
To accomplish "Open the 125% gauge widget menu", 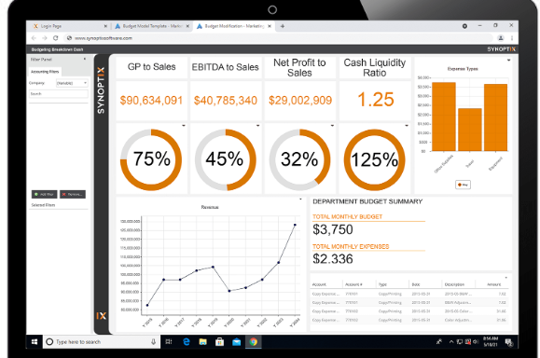I will (407, 126).
